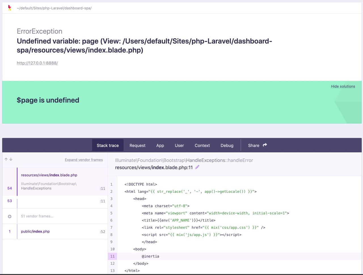Click Hide solutions link

pos(343,86)
